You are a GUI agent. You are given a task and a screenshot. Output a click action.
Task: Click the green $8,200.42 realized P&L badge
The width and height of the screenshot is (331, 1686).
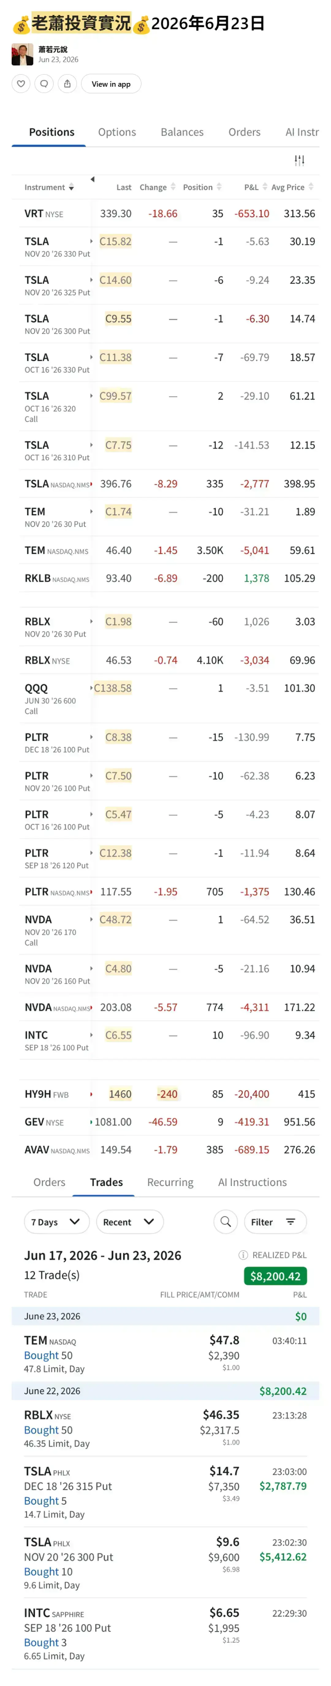click(x=275, y=1275)
